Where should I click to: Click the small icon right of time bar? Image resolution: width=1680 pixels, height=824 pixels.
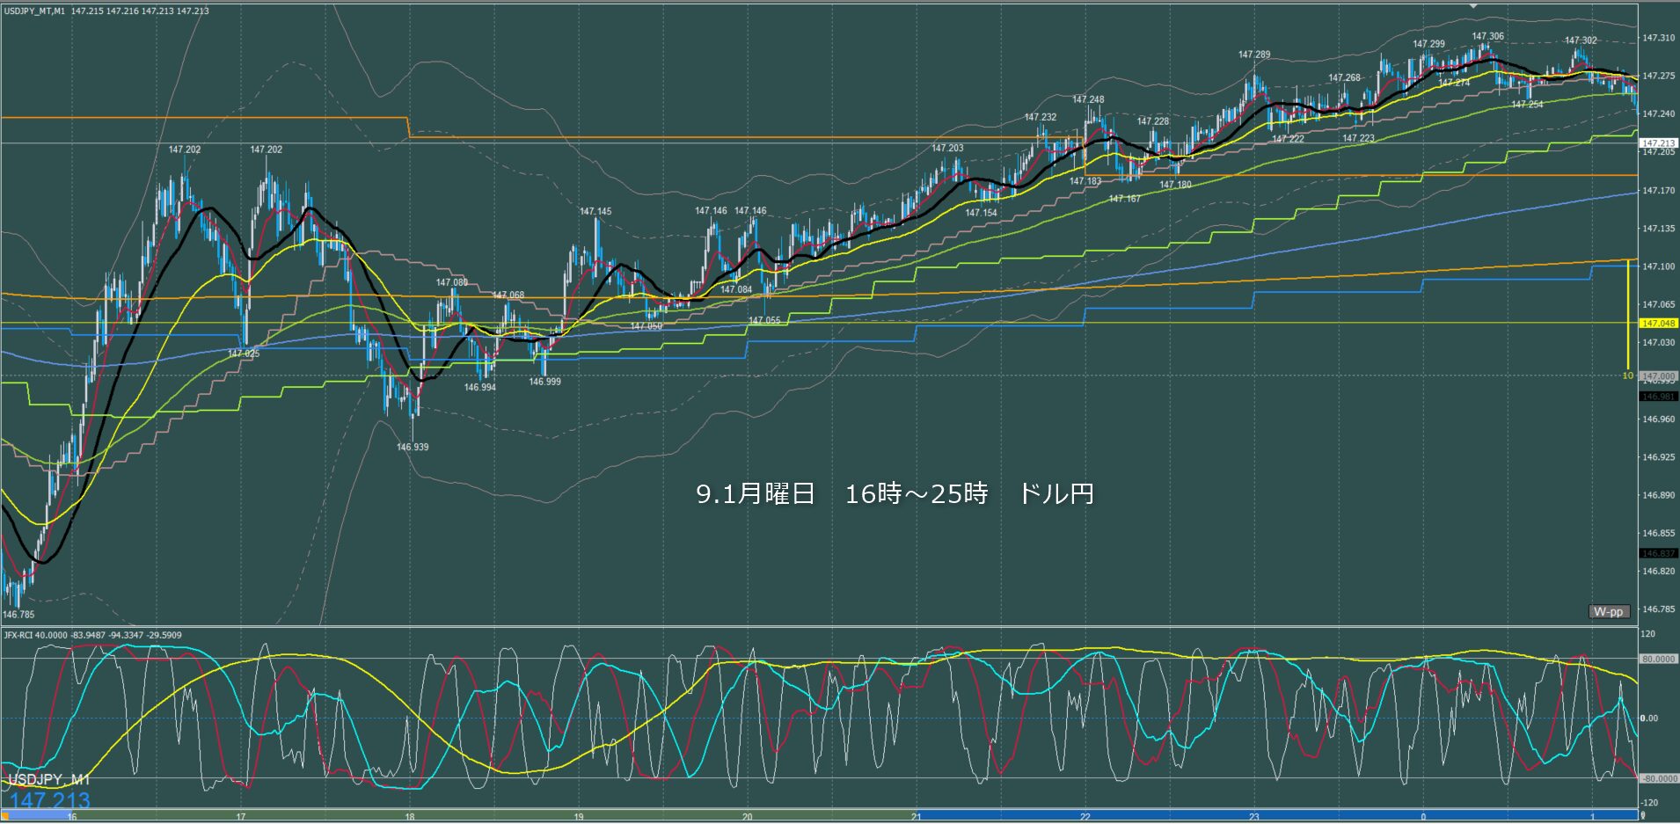1642,816
